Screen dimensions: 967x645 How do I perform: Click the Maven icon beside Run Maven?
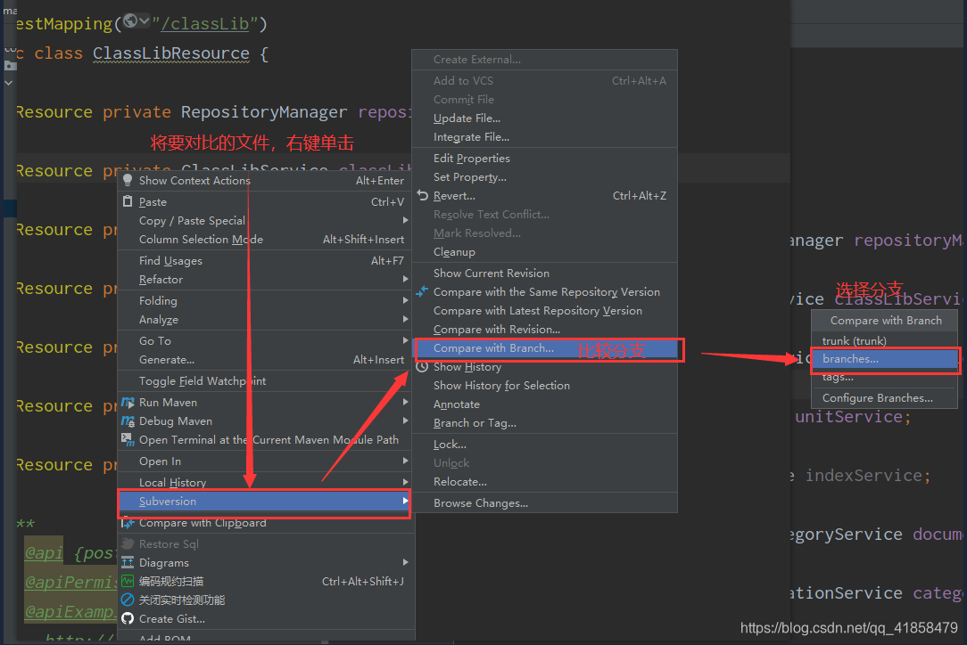[128, 403]
